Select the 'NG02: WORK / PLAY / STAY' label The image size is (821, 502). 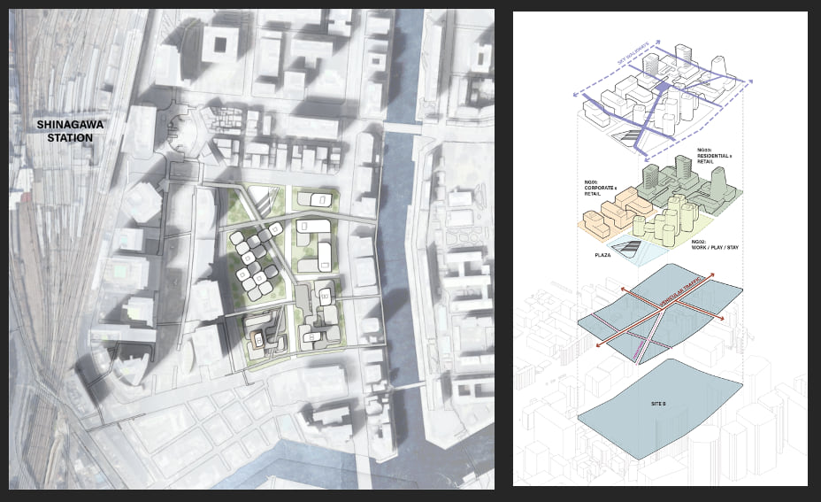[x=715, y=244]
